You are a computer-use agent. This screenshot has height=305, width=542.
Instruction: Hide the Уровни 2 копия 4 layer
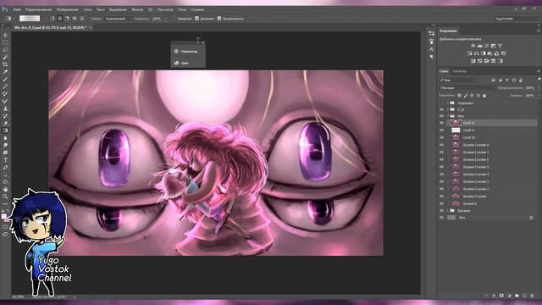441,174
